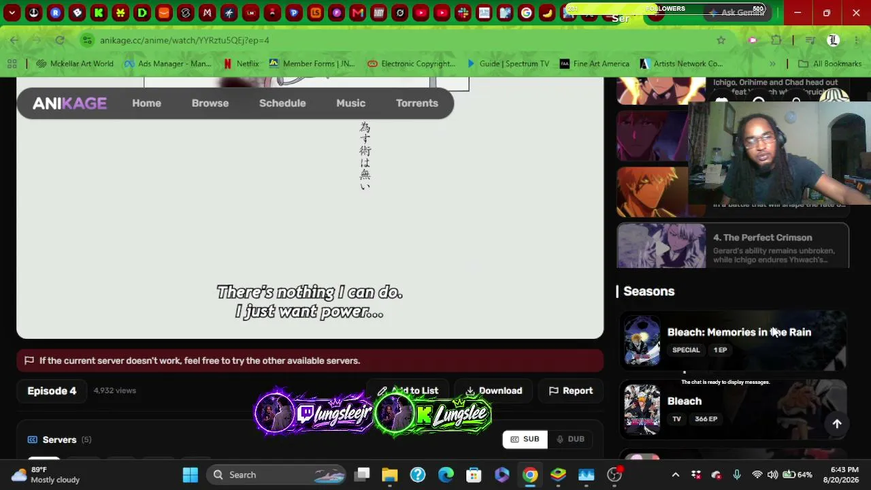Screen dimensions: 871x490
Task: Open Bleach: Memories in the Rain season
Action: 733,340
